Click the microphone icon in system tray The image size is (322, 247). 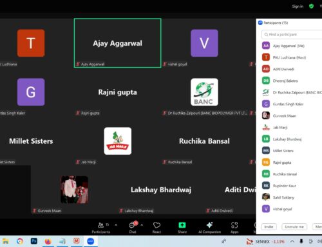pyautogui.click(x=301, y=241)
